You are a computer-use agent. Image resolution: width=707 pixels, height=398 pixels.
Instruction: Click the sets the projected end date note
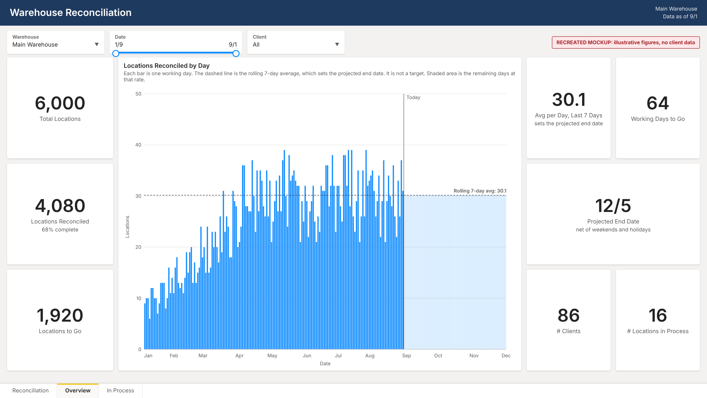coord(569,124)
